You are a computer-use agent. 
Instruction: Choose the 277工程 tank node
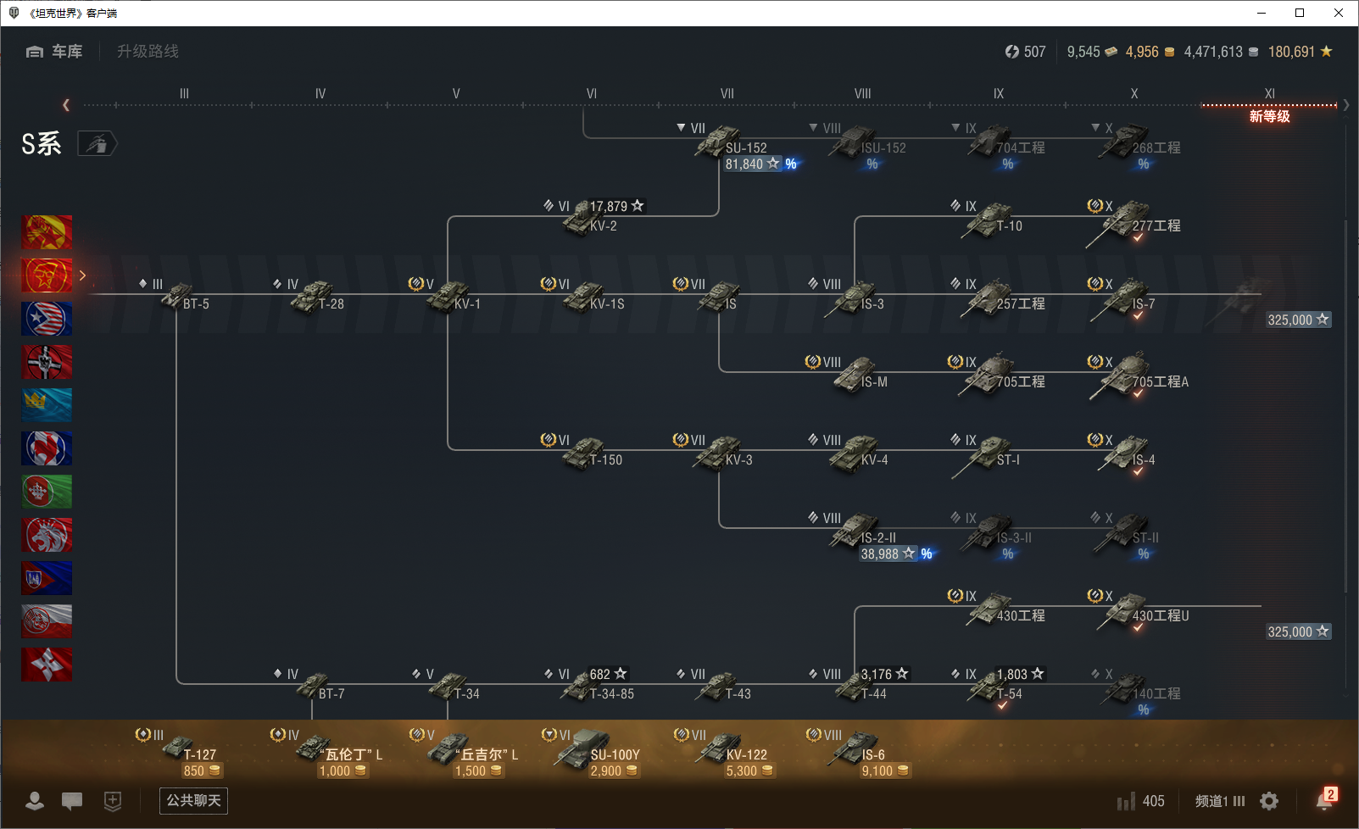coord(1134,225)
